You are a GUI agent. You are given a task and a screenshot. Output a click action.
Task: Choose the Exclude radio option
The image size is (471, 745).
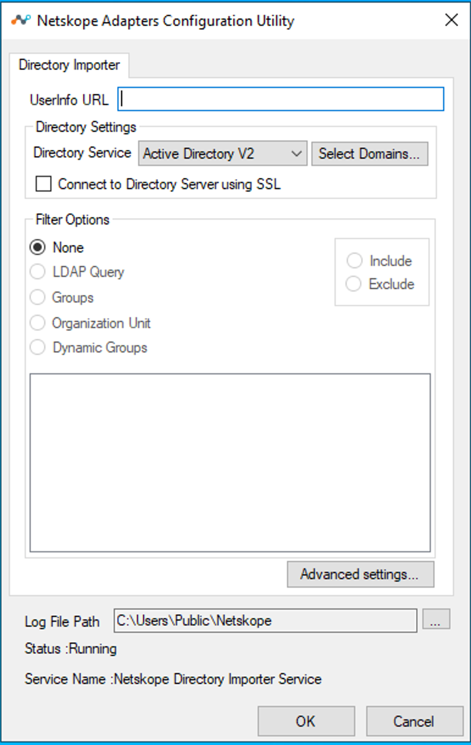pyautogui.click(x=354, y=284)
